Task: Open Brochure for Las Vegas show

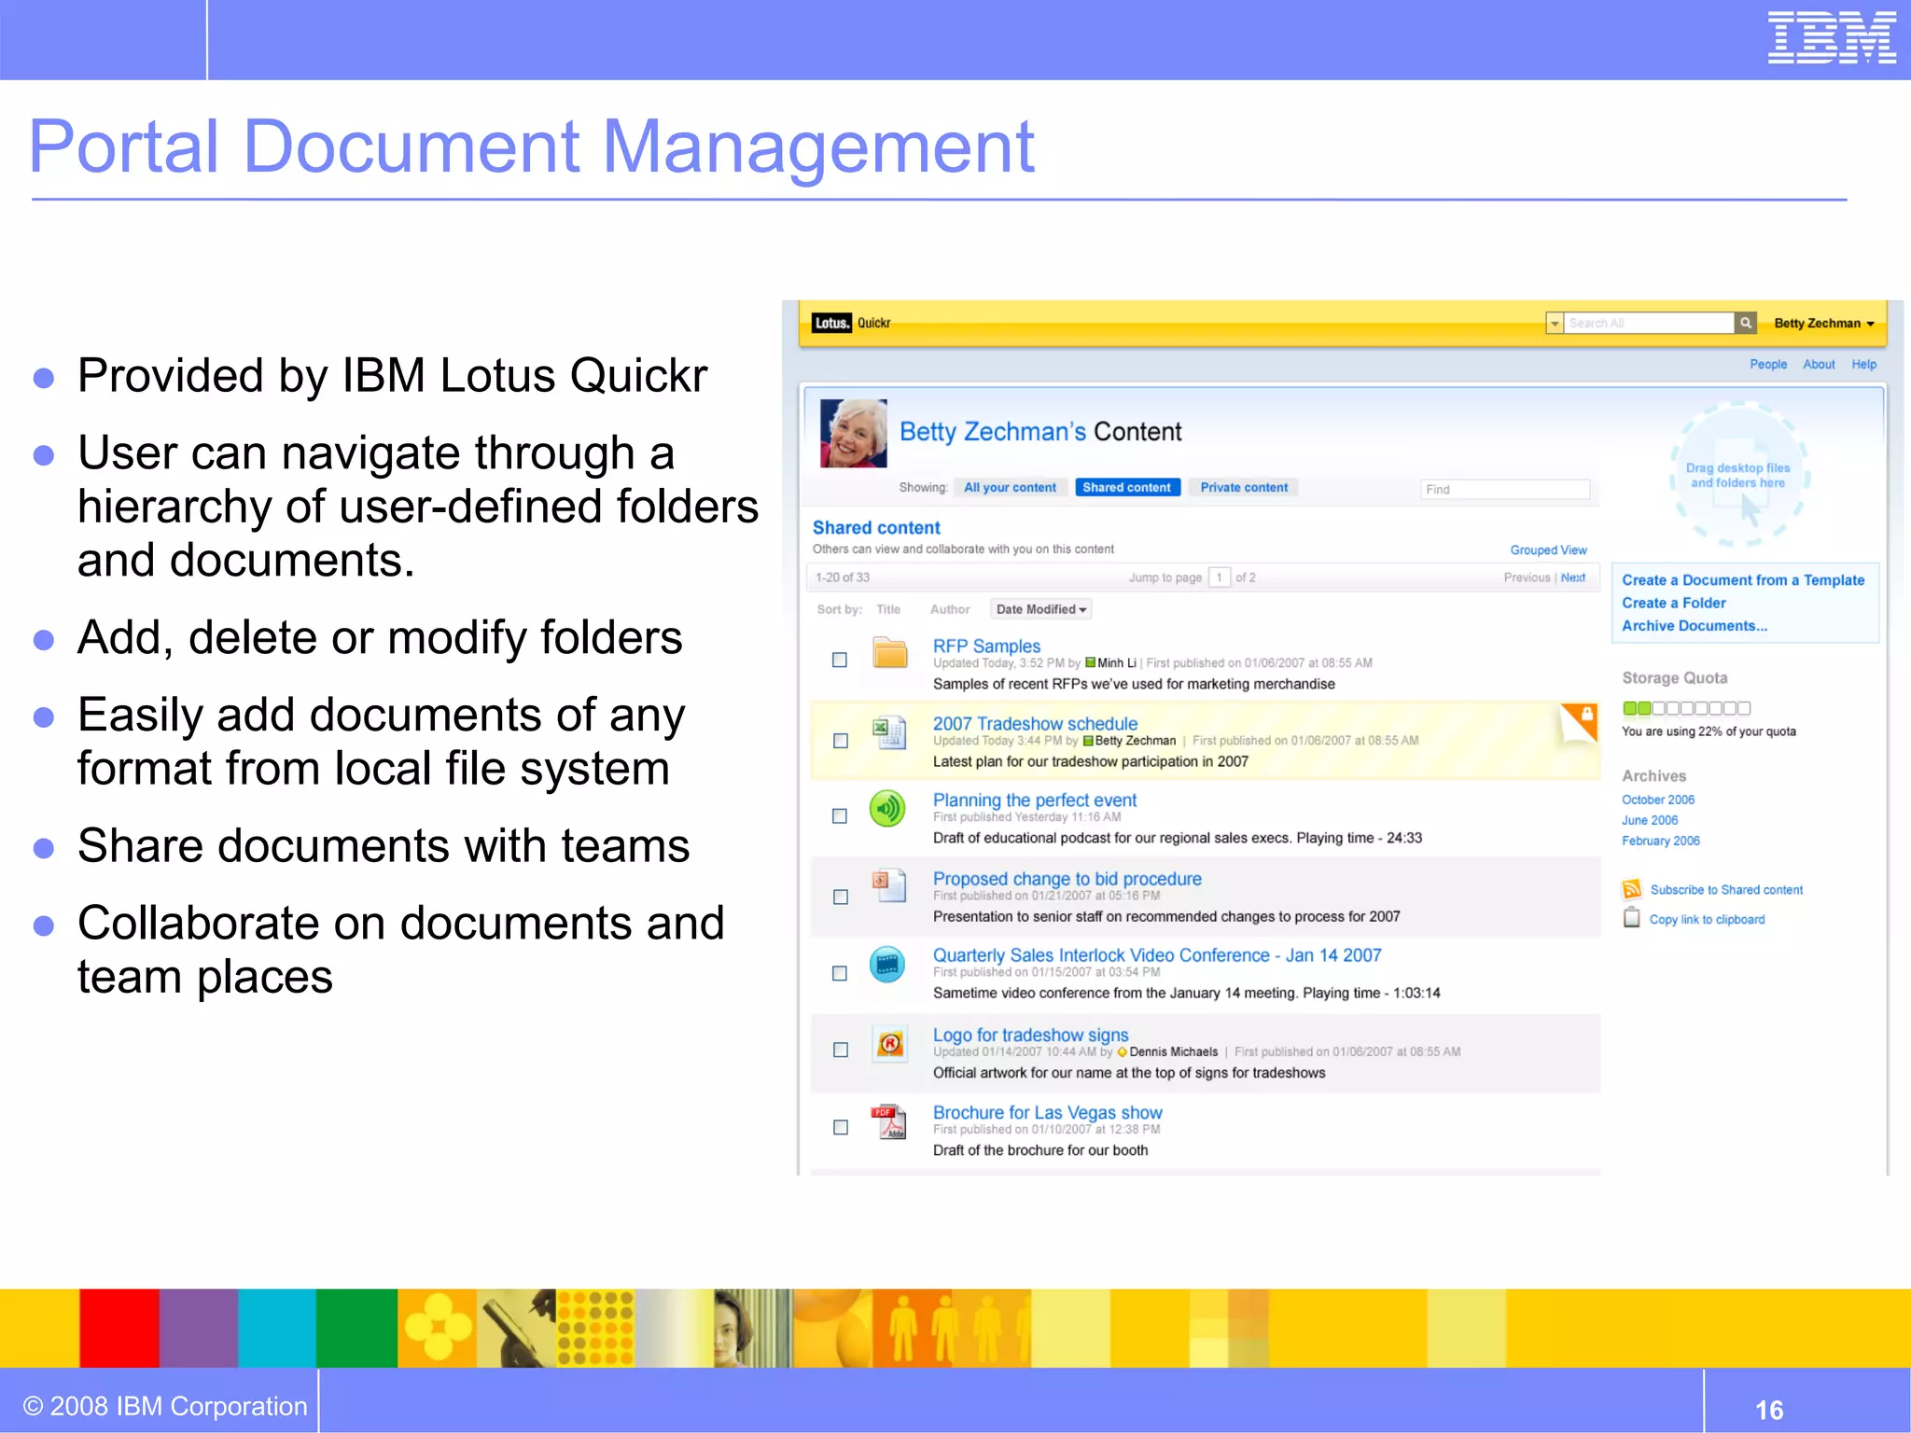Action: click(1047, 1112)
